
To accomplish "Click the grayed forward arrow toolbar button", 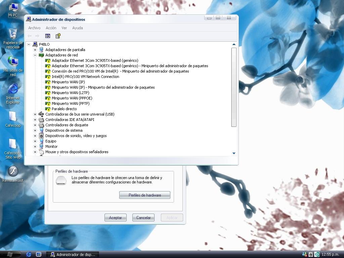I will tap(37, 36).
